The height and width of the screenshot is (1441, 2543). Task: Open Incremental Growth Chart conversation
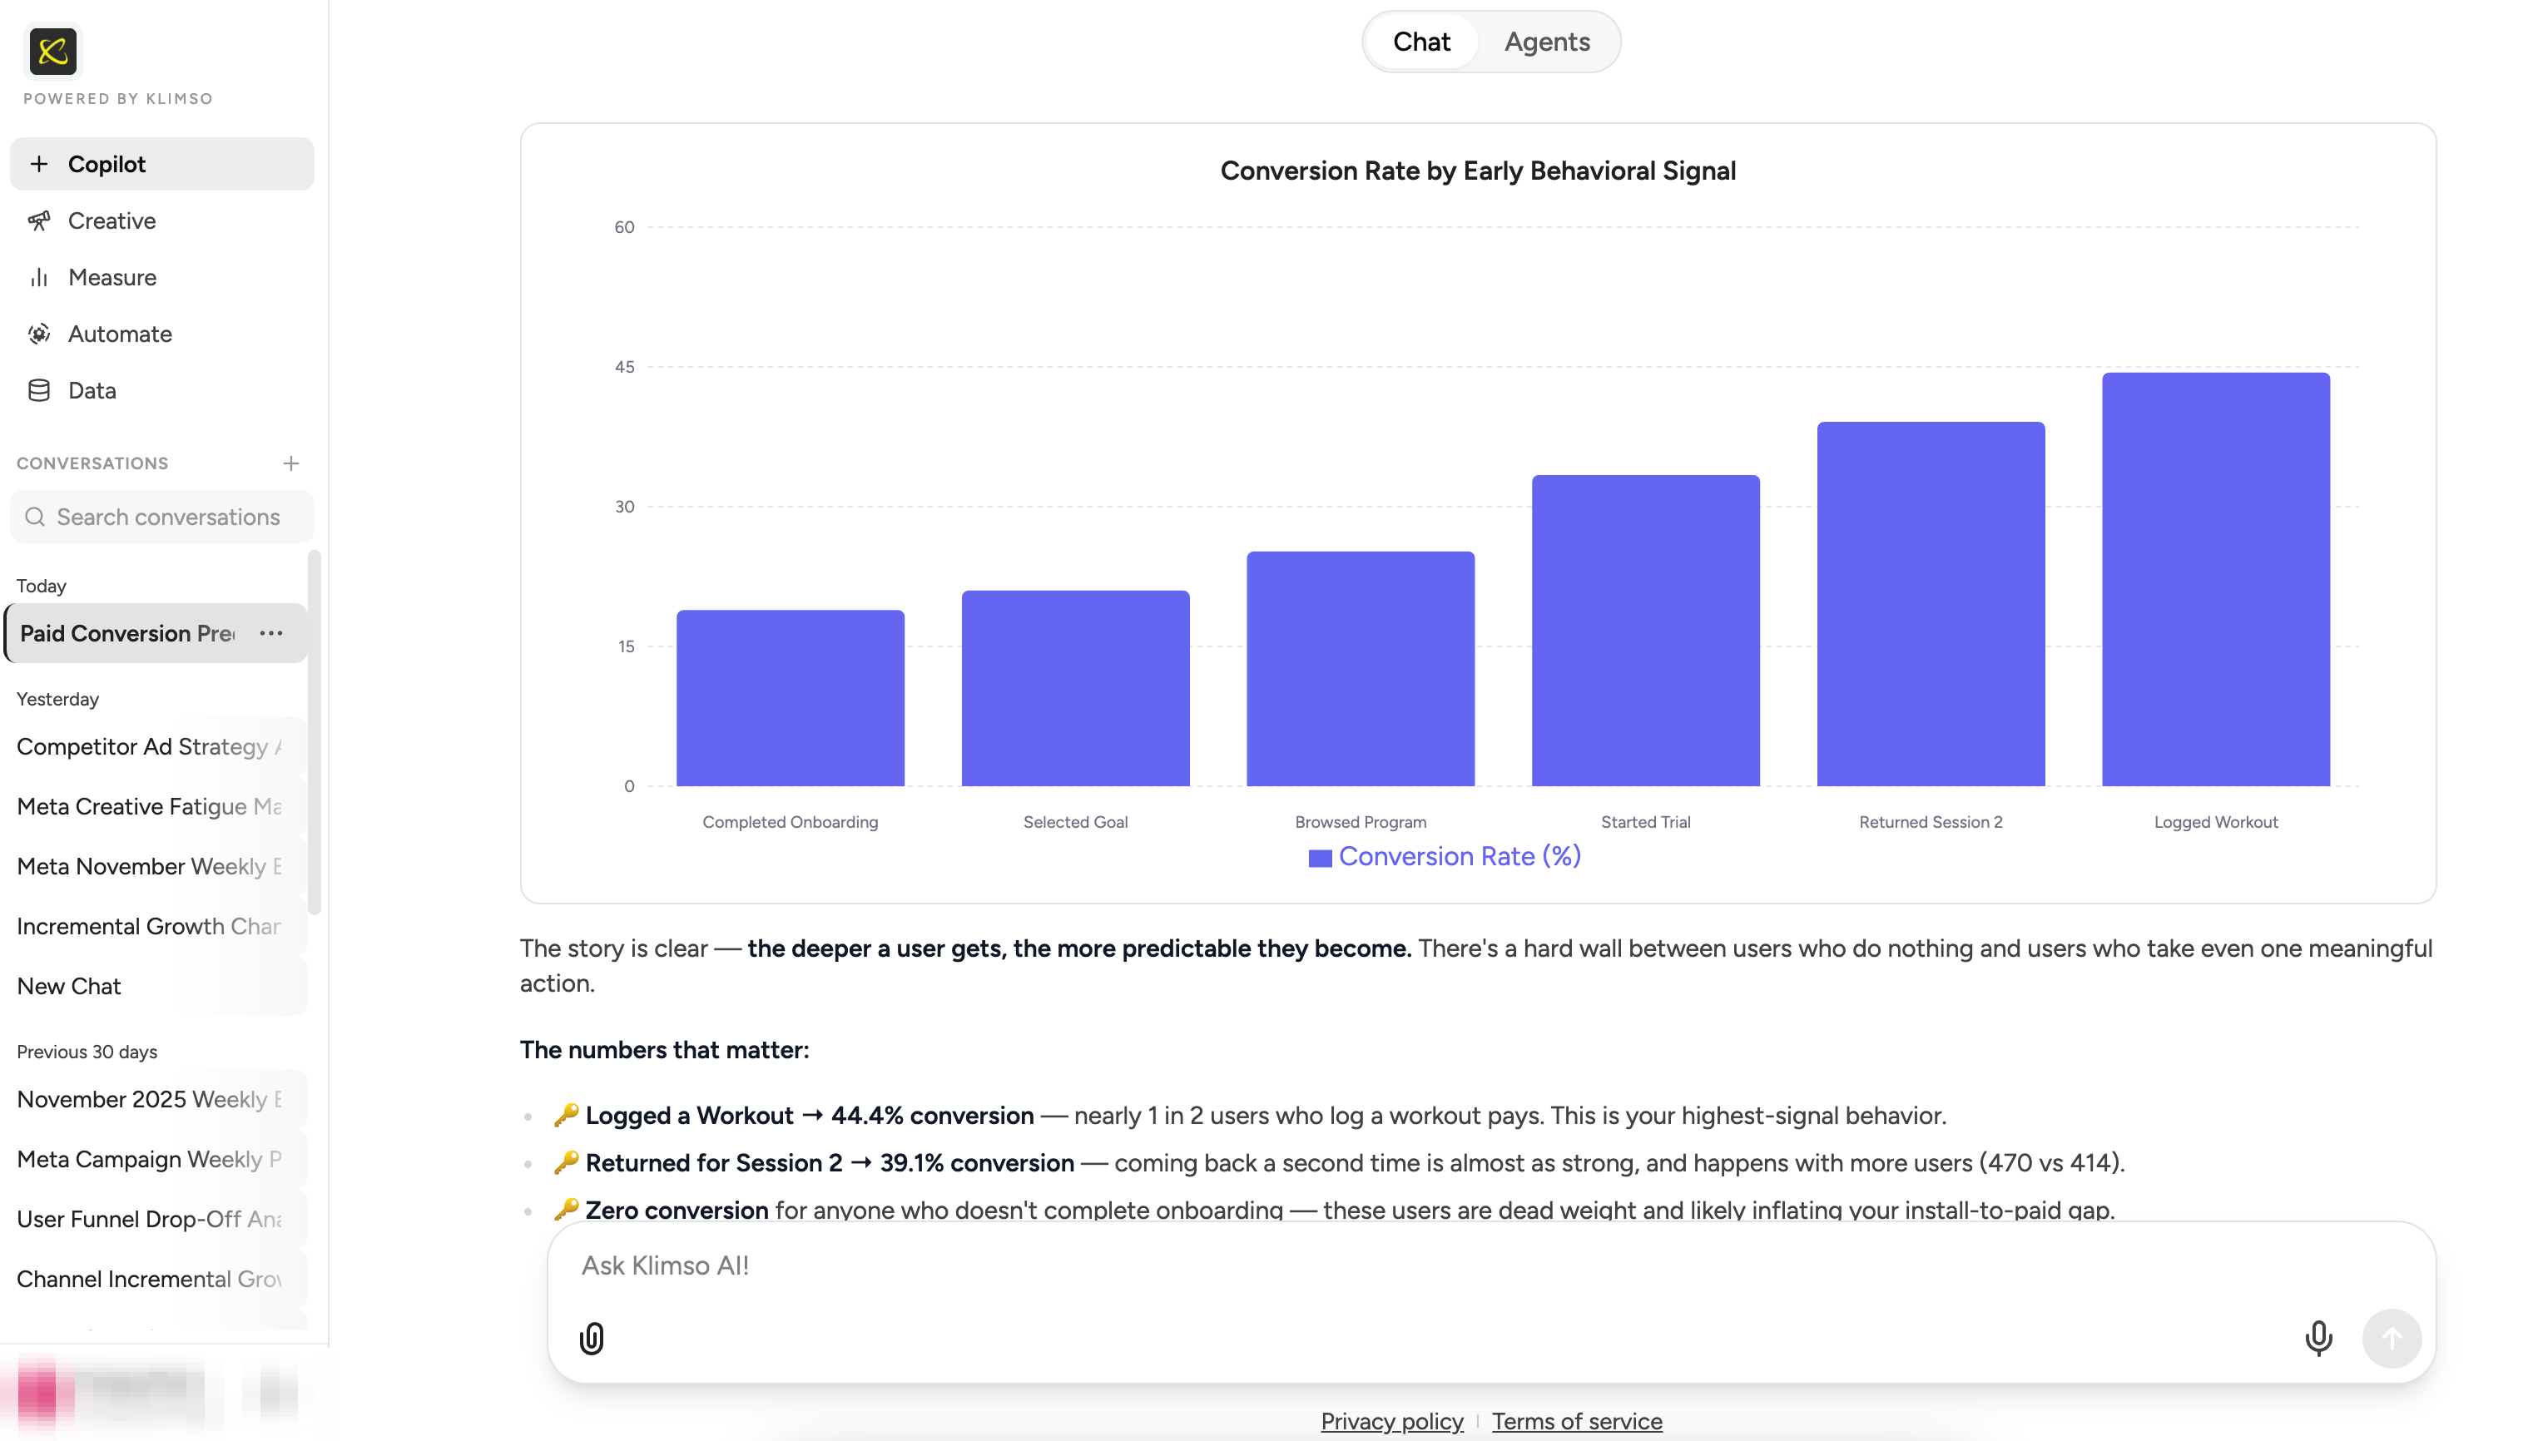tap(156, 926)
